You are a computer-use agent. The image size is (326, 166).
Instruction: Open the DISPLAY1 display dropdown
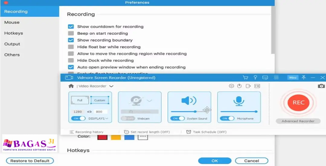[107, 118]
